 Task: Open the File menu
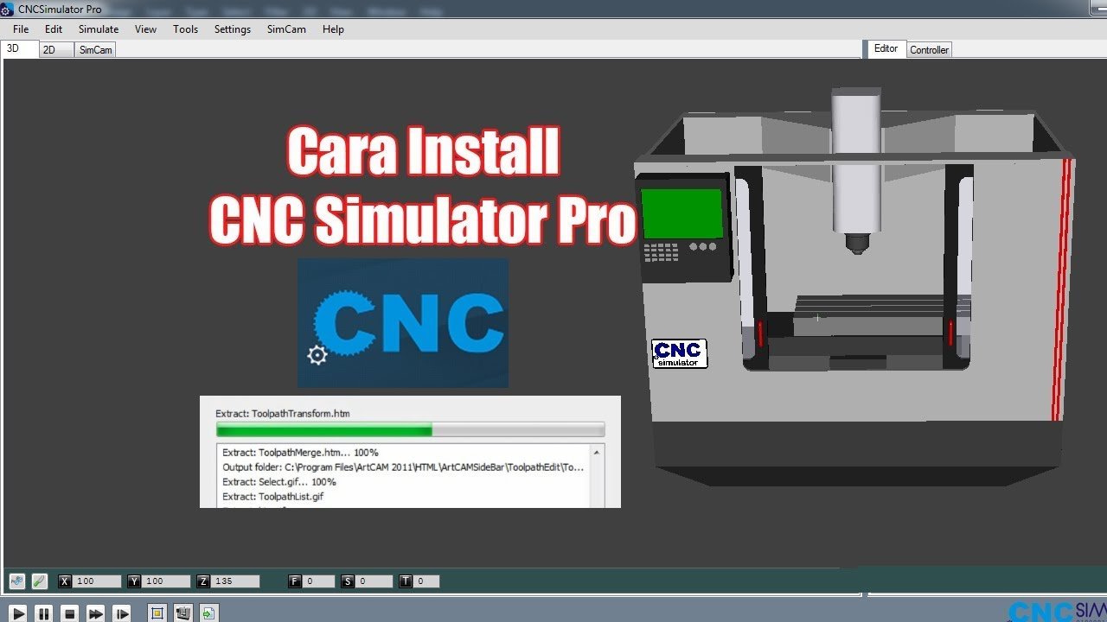[21, 29]
